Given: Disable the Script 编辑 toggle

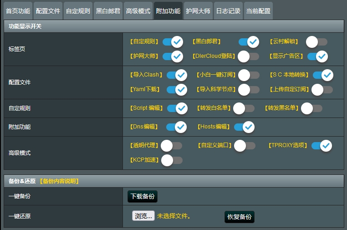Looking at the screenshot, I should click(177, 108).
